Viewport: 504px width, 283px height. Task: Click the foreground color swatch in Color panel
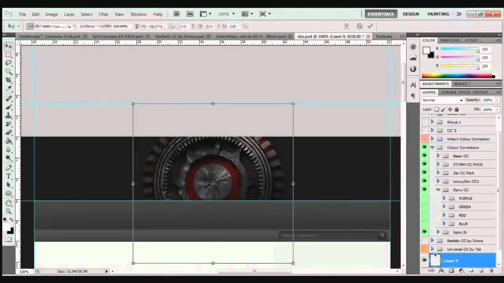pos(426,50)
